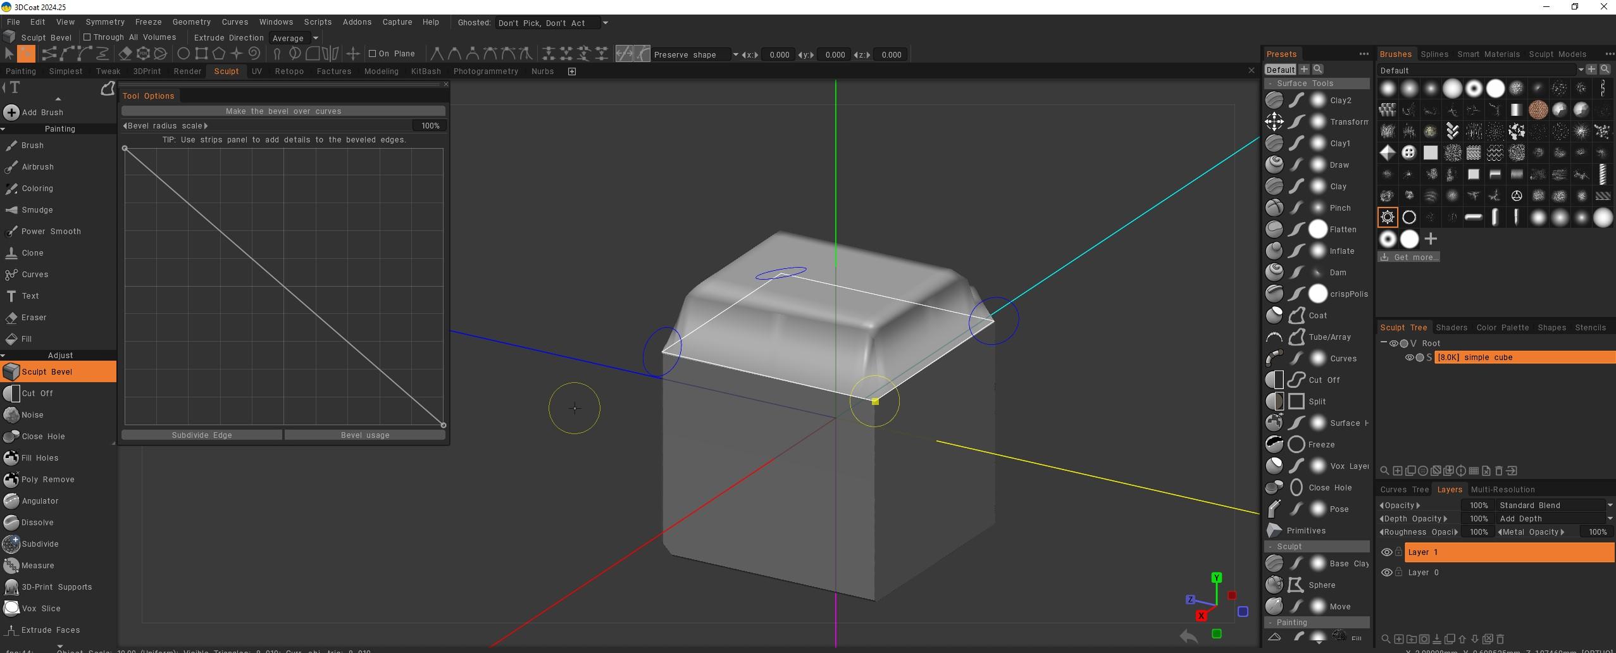Hide Layer 0 using its visibility eye
Screen dimensions: 1616x653
coord(1388,573)
